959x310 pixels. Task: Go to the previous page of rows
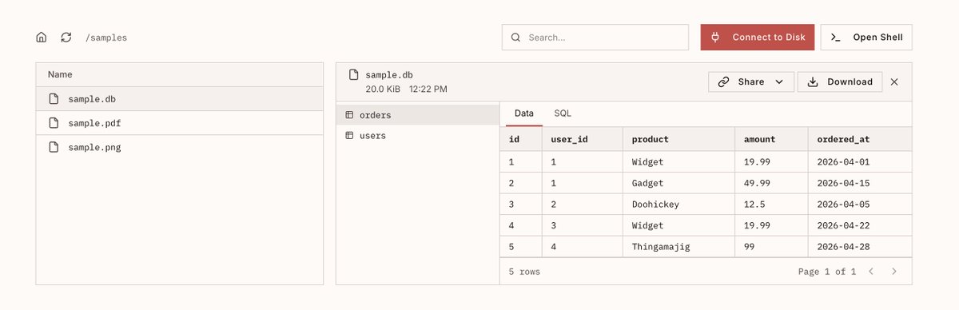click(x=871, y=272)
